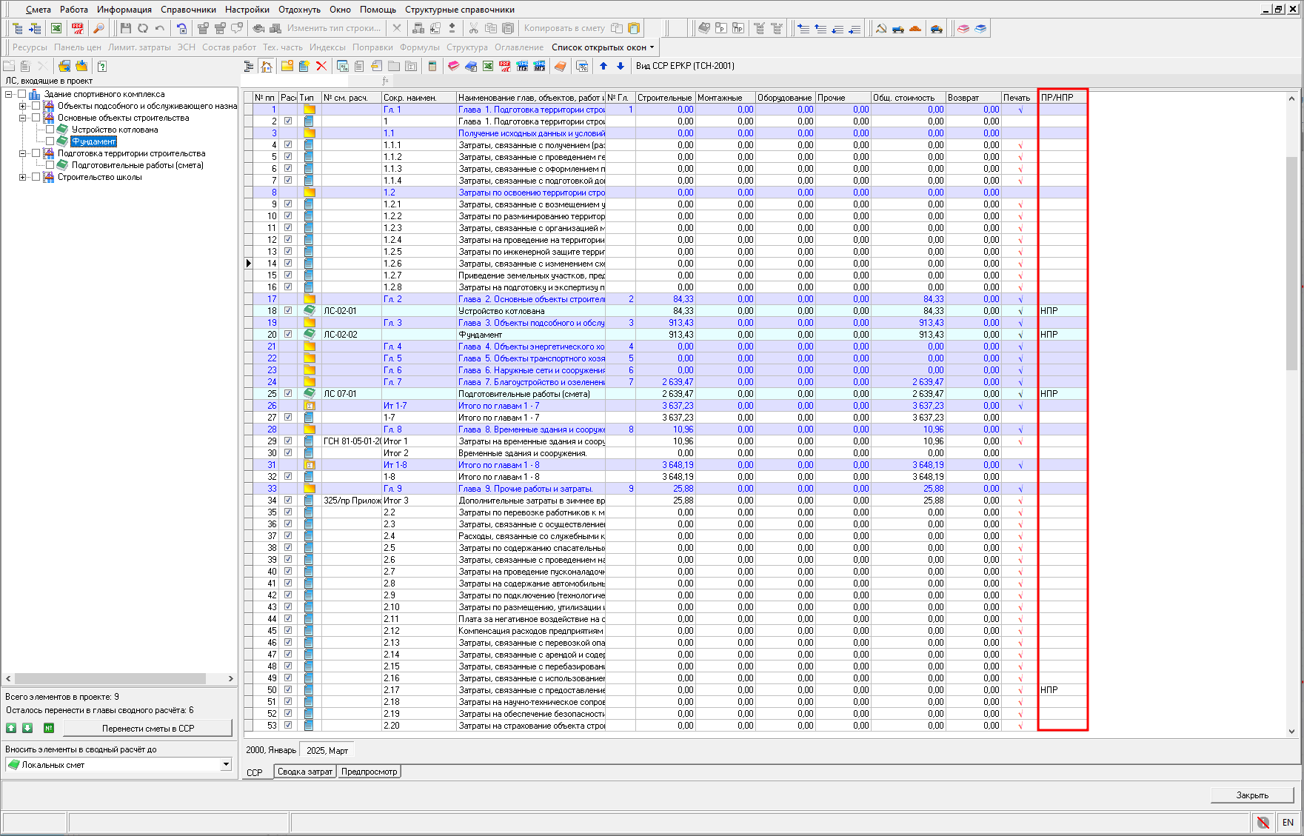Switch to Сводка затрат tab
This screenshot has width=1304, height=836.
pyautogui.click(x=305, y=772)
